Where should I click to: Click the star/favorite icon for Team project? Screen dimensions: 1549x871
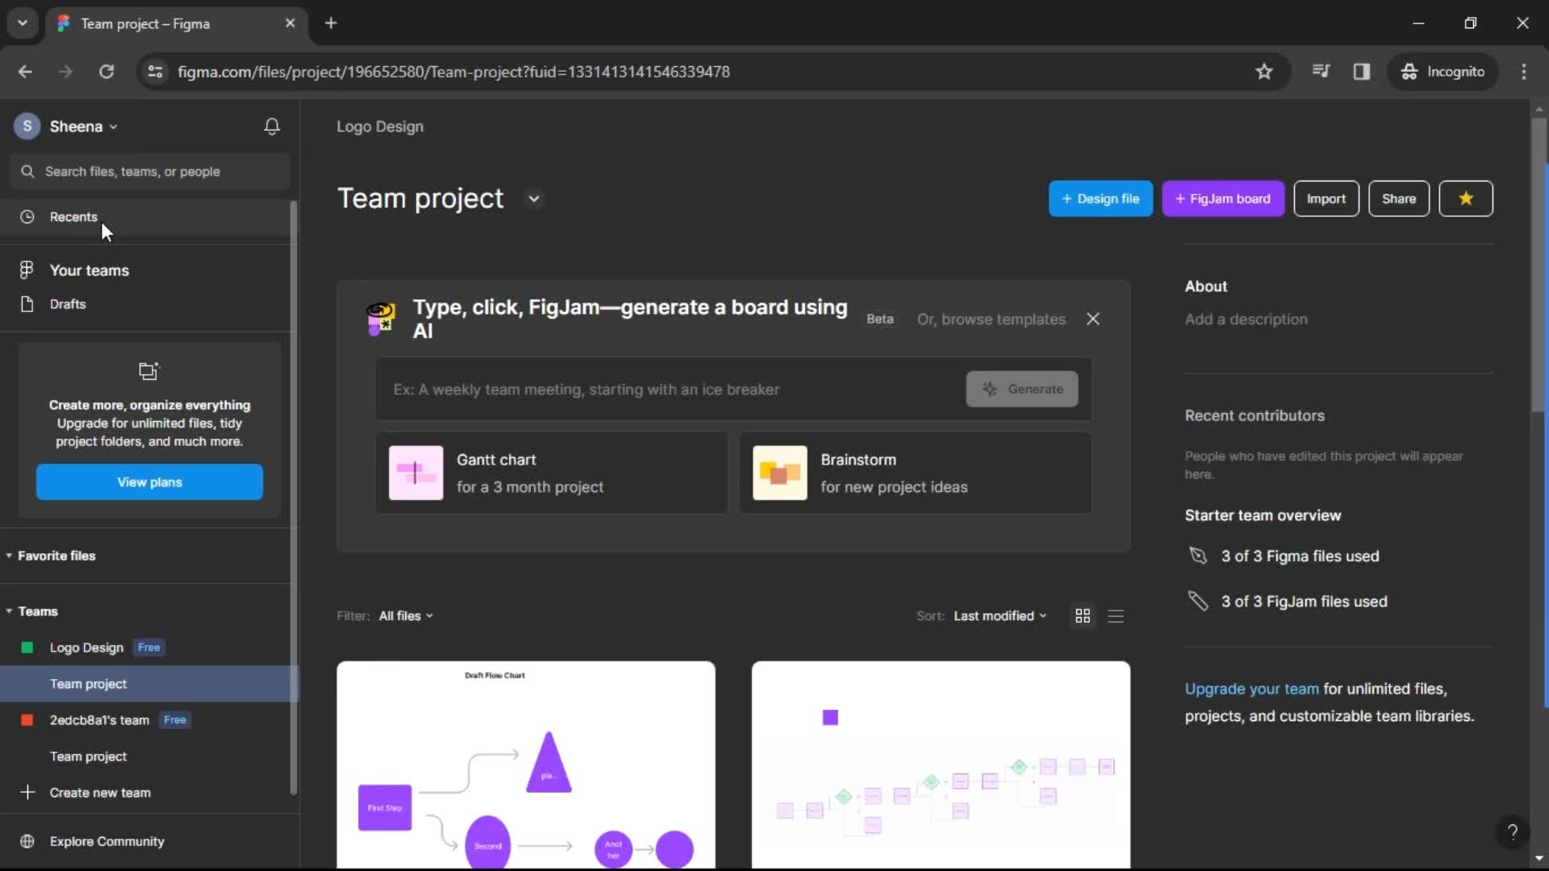pyautogui.click(x=1466, y=199)
